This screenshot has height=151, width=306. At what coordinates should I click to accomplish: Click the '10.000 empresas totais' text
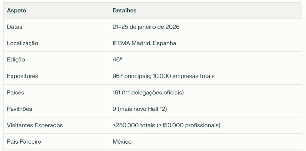[183, 76]
